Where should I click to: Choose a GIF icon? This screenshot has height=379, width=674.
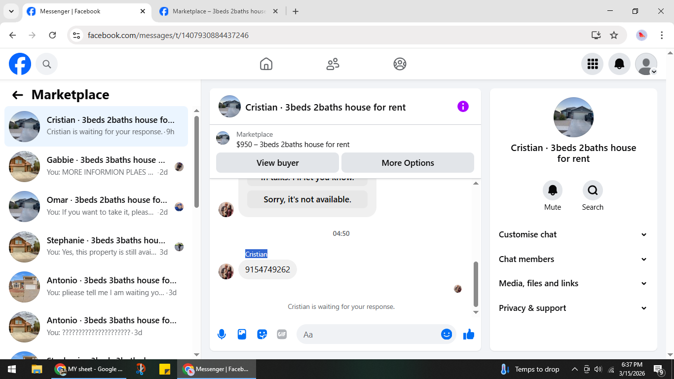point(282,334)
